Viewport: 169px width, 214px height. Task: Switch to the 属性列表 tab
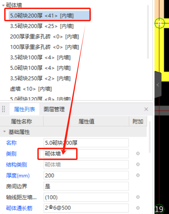(24, 109)
